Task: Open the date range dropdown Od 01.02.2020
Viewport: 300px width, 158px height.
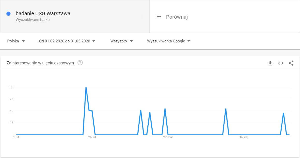Action: pyautogui.click(x=67, y=41)
